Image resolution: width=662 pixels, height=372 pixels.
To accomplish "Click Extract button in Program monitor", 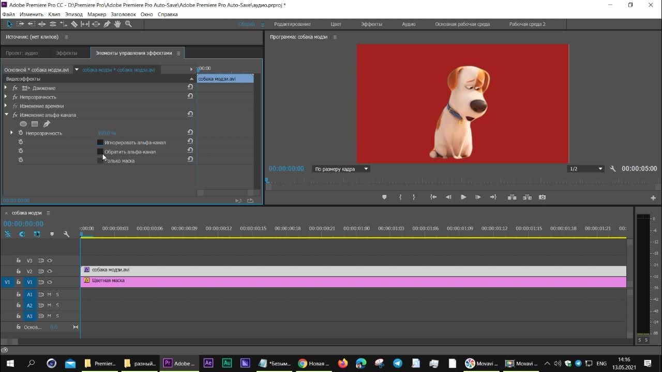I will click(527, 197).
